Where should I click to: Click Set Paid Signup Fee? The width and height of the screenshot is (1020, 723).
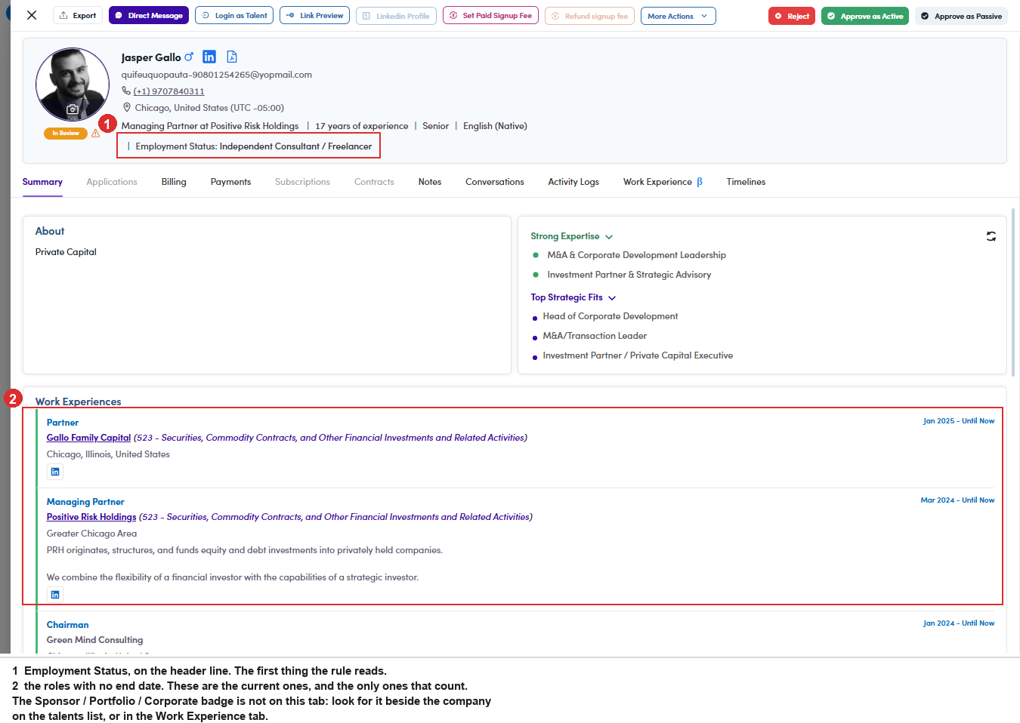pyautogui.click(x=490, y=15)
